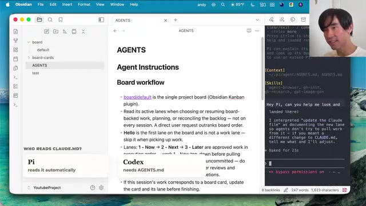Open the bookmarks icon in sidebar header

tap(61, 20)
